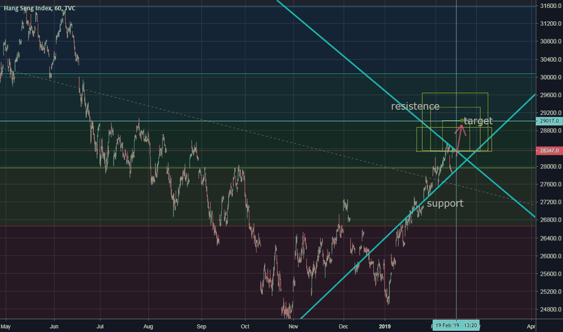
Task: Select the Hang Seng Index chart title
Action: pyautogui.click(x=39, y=8)
